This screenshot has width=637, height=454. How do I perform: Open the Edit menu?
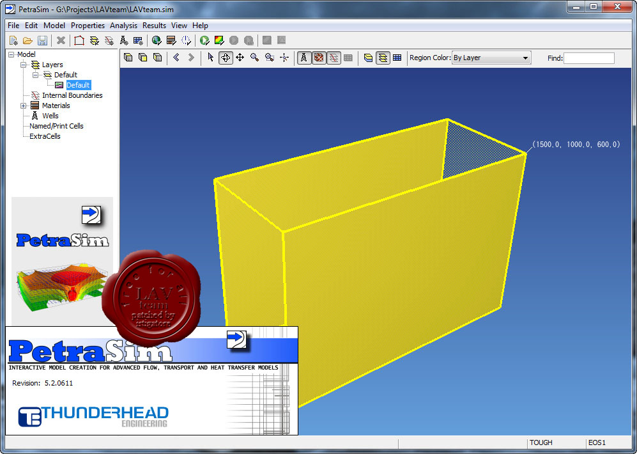31,25
